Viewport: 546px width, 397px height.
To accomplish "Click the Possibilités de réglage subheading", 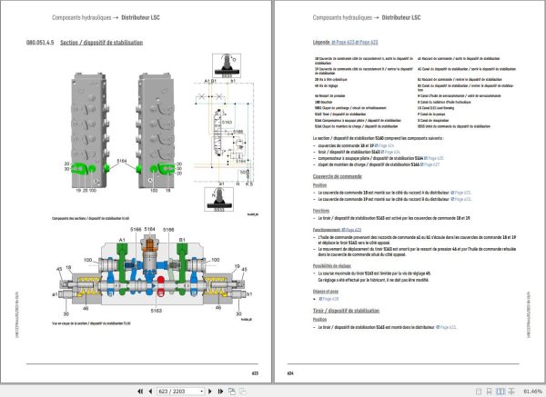I will (x=332, y=266).
